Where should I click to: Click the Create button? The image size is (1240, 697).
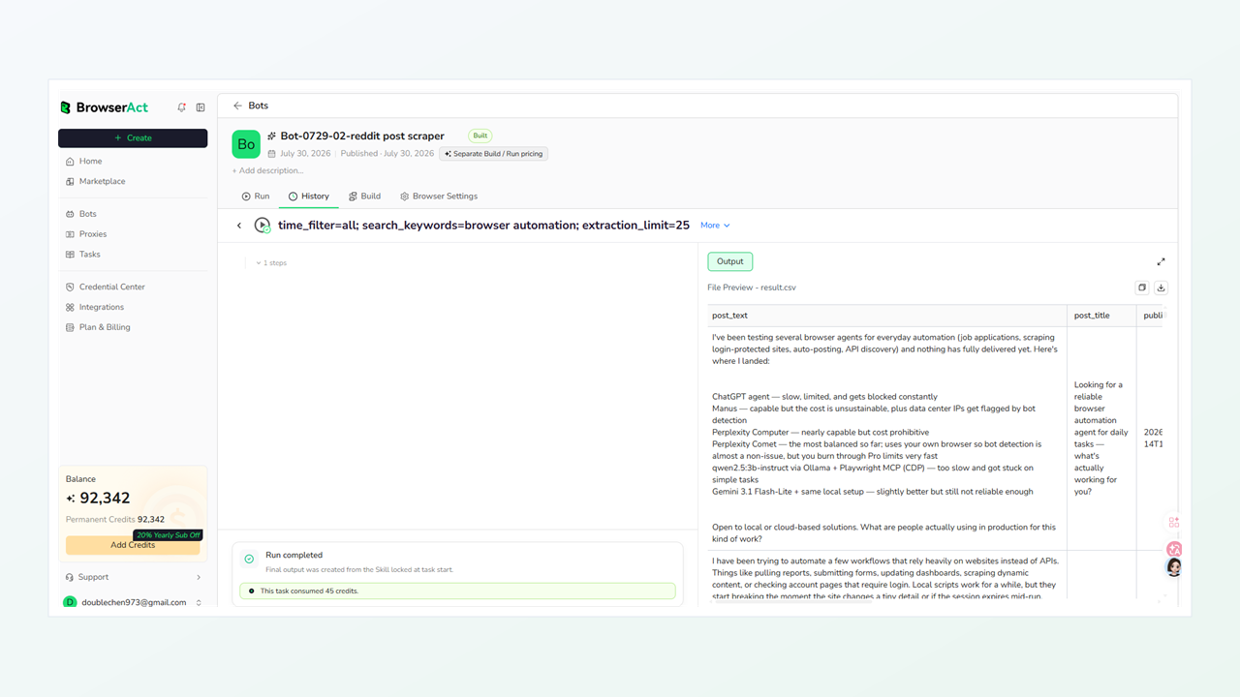[133, 137]
